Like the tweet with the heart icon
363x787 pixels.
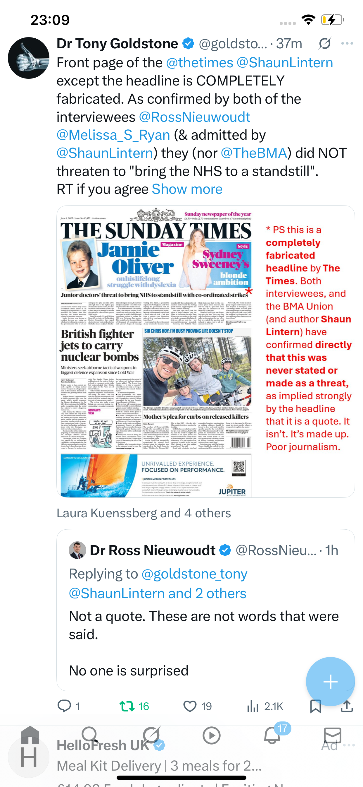190,706
